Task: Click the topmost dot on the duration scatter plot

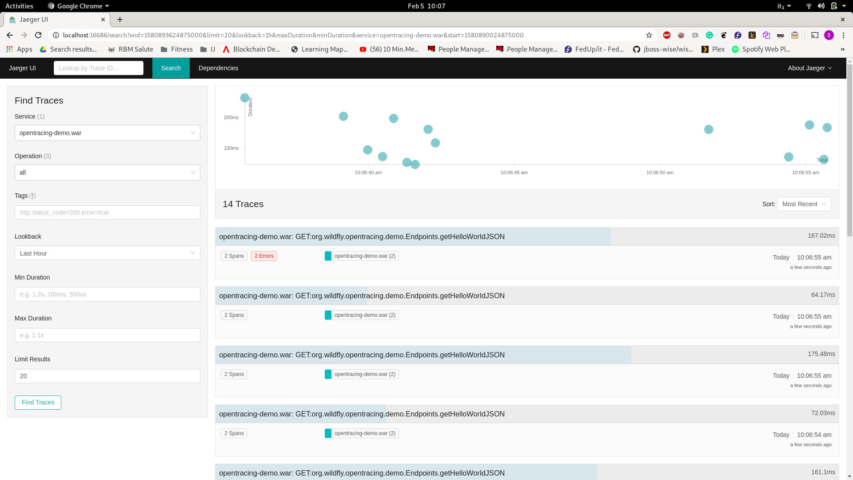Action: pos(244,98)
